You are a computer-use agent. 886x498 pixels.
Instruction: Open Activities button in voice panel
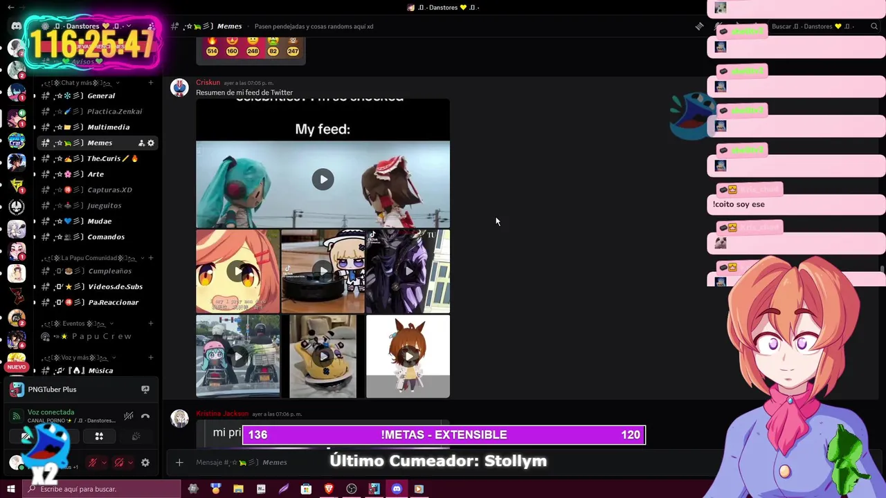99,436
